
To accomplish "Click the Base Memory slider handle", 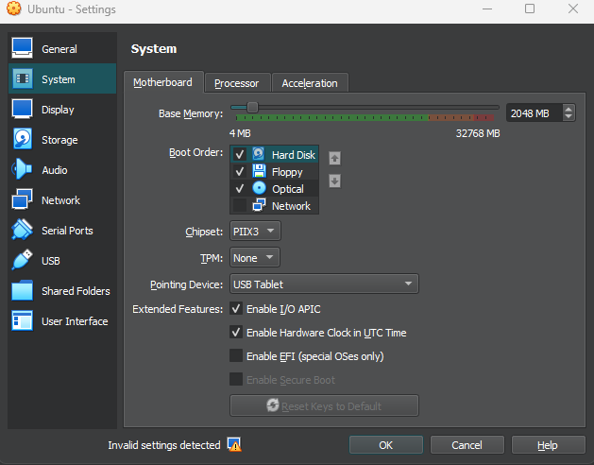I will coord(252,108).
